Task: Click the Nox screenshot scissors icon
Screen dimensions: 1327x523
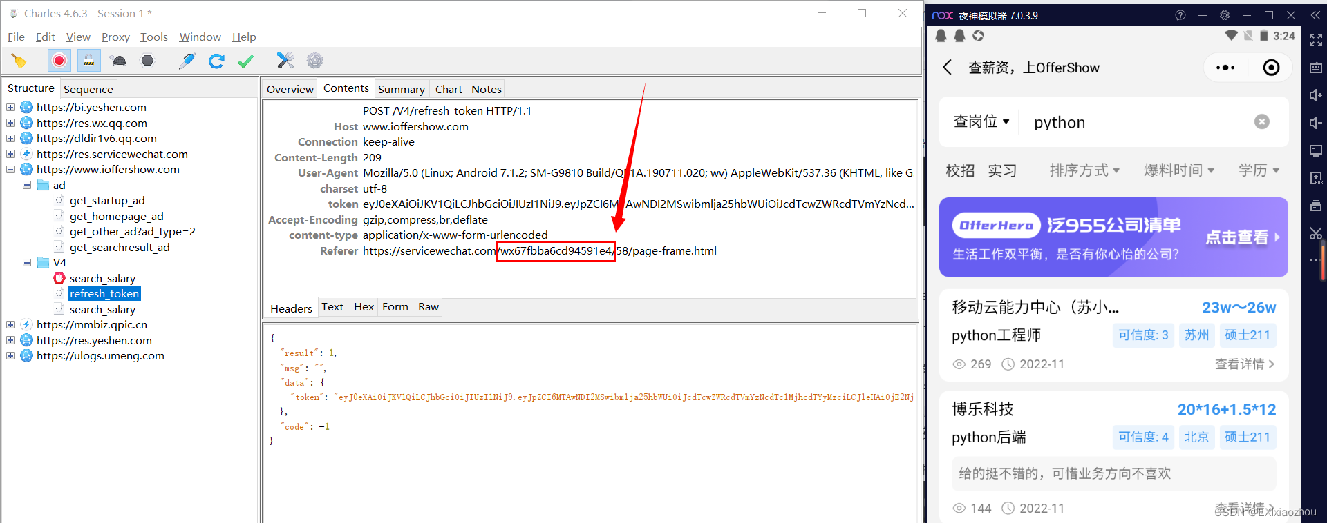Action: click(1316, 233)
